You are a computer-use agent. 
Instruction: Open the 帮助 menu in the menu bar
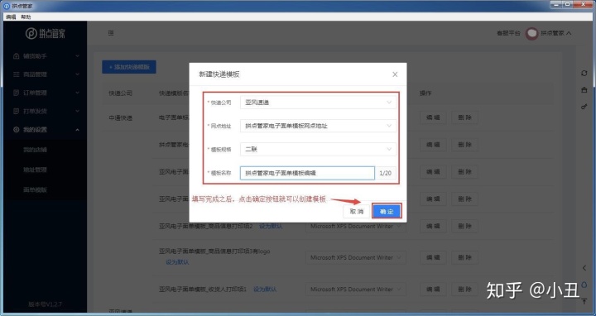(x=26, y=17)
